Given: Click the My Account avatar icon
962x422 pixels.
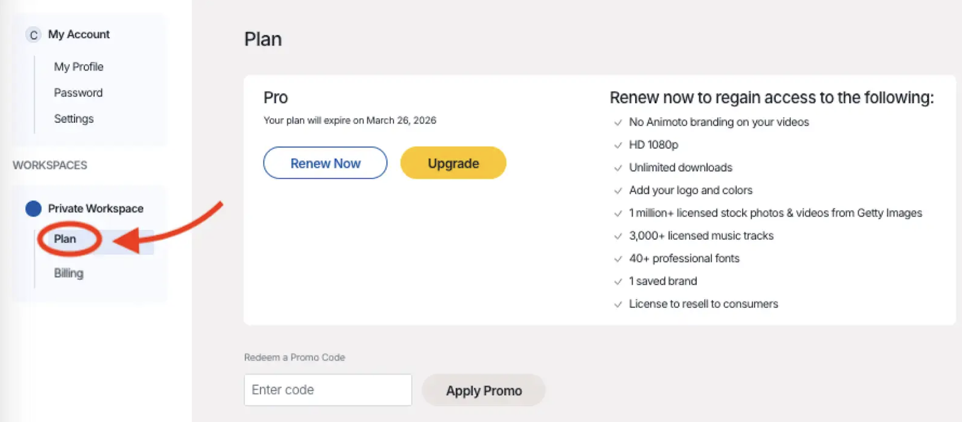Looking at the screenshot, I should (x=33, y=35).
